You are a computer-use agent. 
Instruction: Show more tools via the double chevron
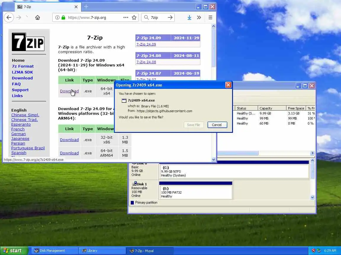tap(199, 18)
